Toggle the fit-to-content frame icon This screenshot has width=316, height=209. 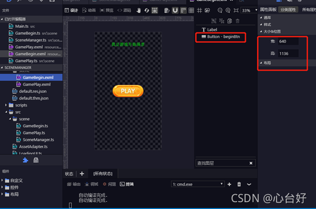pos(155,10)
